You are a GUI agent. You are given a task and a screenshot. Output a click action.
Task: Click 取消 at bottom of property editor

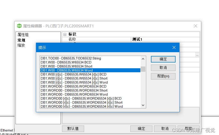click(x=165, y=128)
